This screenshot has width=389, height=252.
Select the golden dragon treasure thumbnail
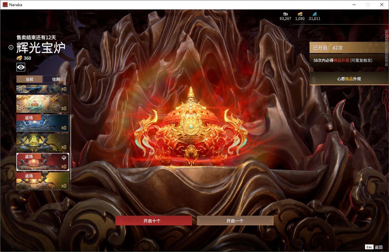click(x=43, y=104)
